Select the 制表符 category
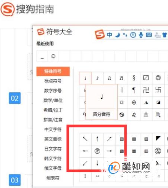 (x=53, y=178)
